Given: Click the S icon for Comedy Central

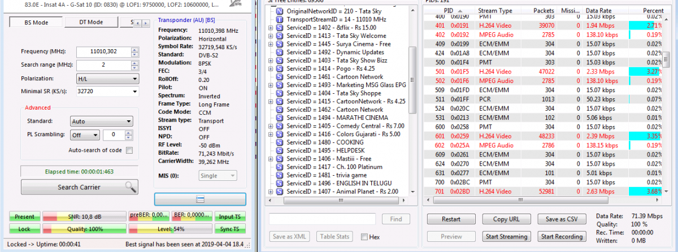Looking at the screenshot, I should 279,126.
